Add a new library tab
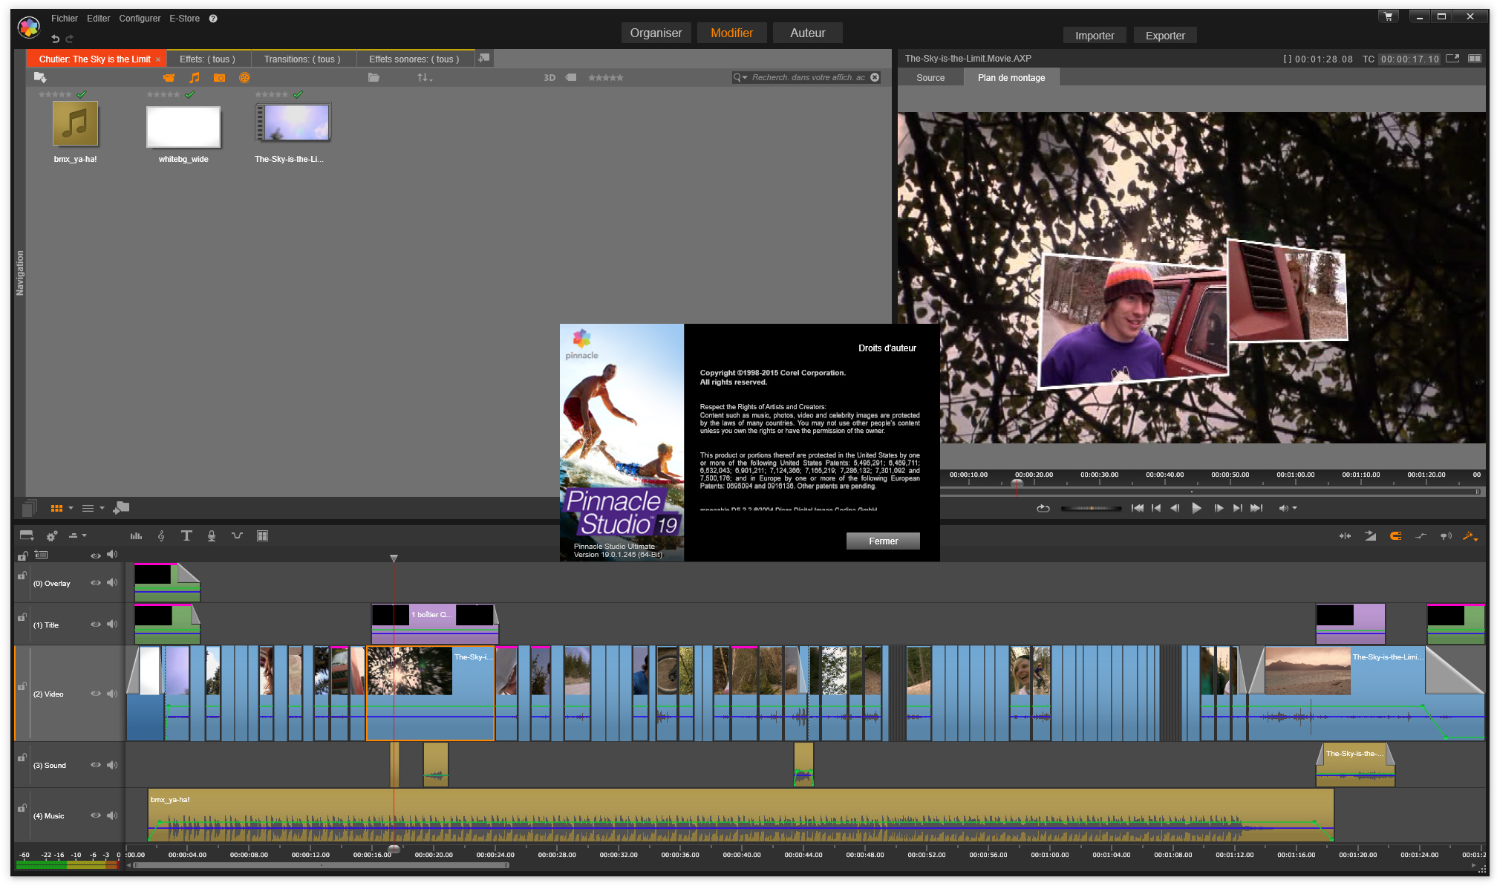Image resolution: width=1497 pixels, height=886 pixels. 484,58
